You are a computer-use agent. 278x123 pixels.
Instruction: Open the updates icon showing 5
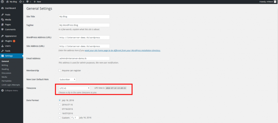21,2
